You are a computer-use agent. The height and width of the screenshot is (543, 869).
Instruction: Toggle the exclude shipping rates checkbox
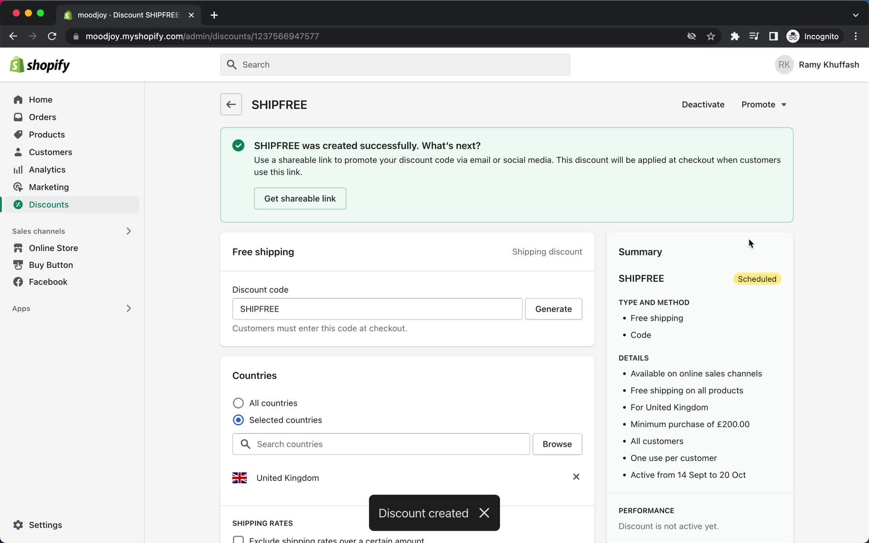(239, 540)
